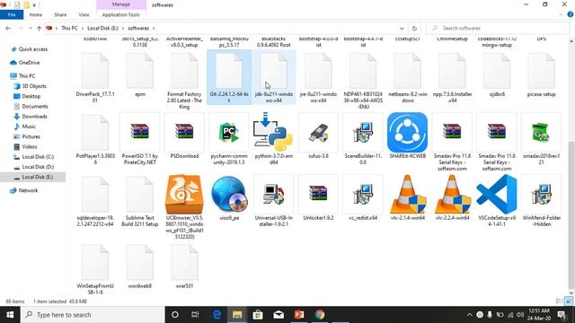Select the WinMend-Folder-Hidden installer icon
Screen dimensions: 575x323
tap(541, 195)
